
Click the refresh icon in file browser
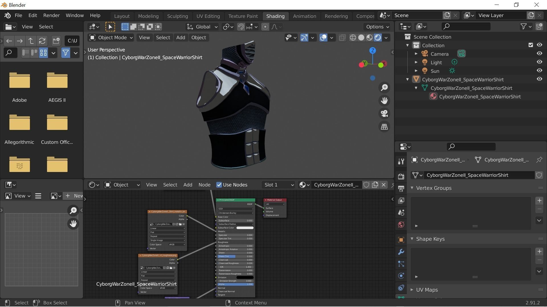[42, 41]
